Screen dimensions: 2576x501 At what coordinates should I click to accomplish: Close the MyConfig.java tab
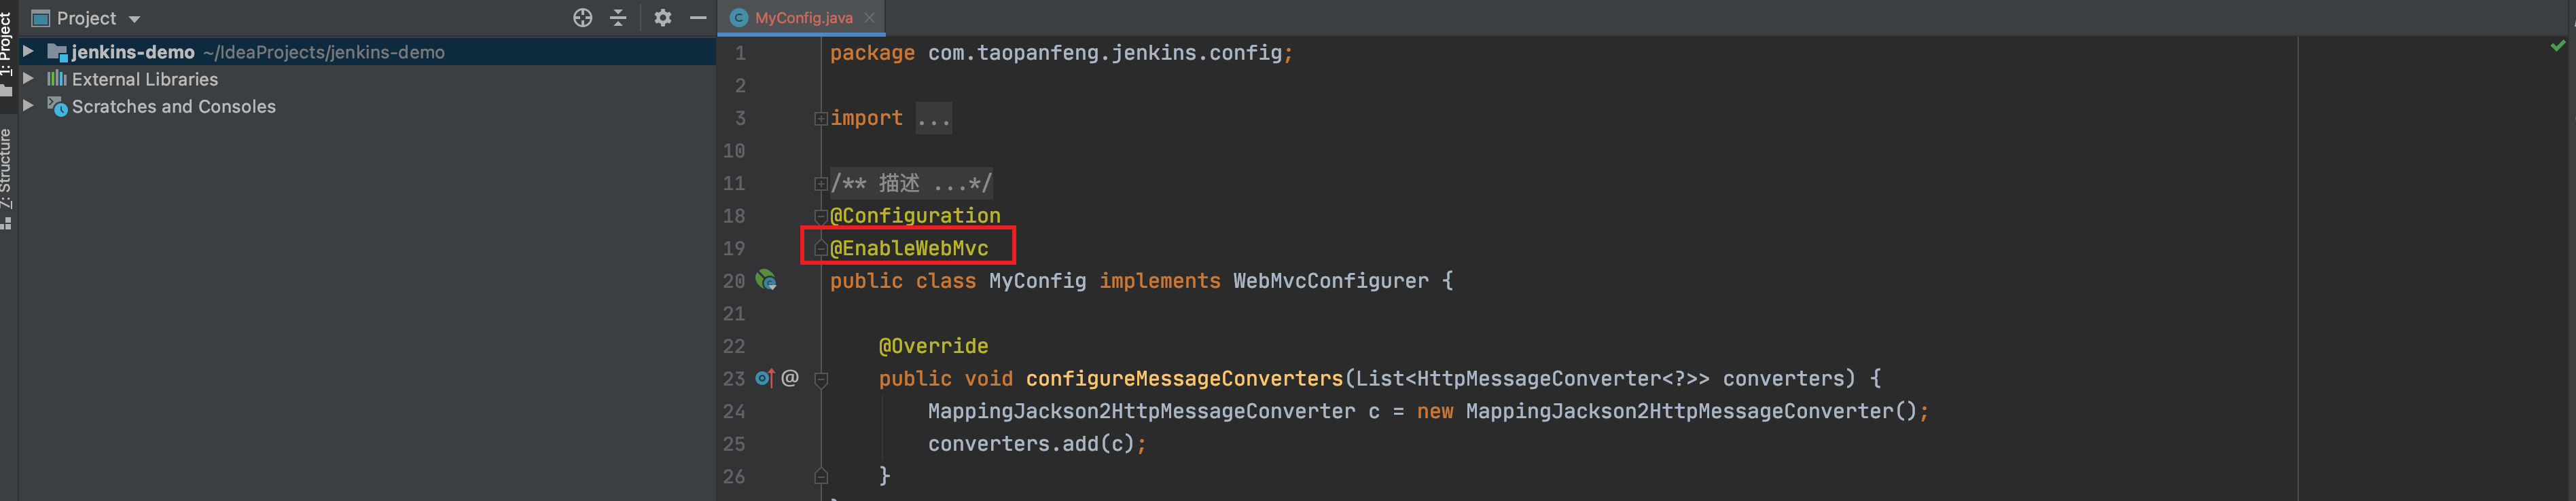coord(869,18)
